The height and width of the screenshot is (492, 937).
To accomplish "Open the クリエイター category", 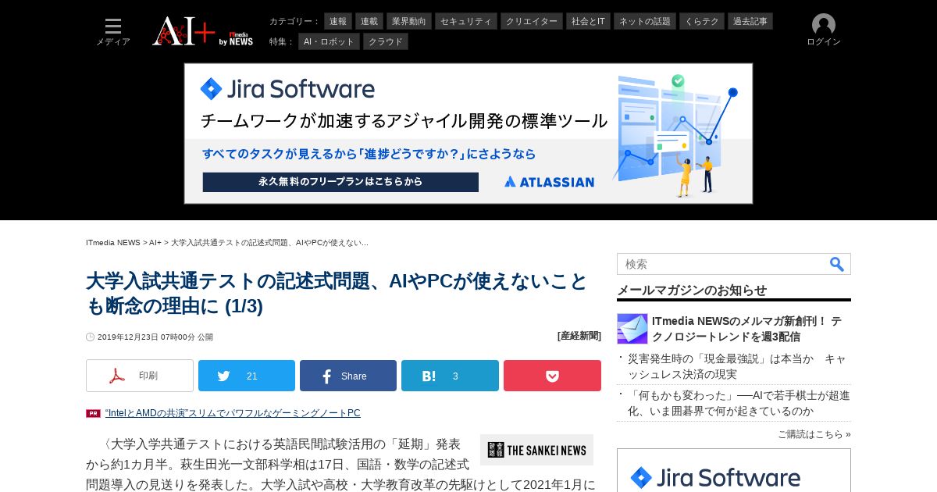I will [x=532, y=21].
